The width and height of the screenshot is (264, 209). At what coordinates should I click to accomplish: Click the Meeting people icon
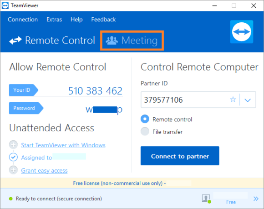tap(112, 40)
